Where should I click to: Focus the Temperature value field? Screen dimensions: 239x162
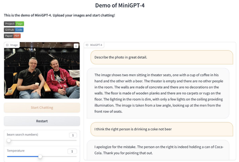click(72, 151)
